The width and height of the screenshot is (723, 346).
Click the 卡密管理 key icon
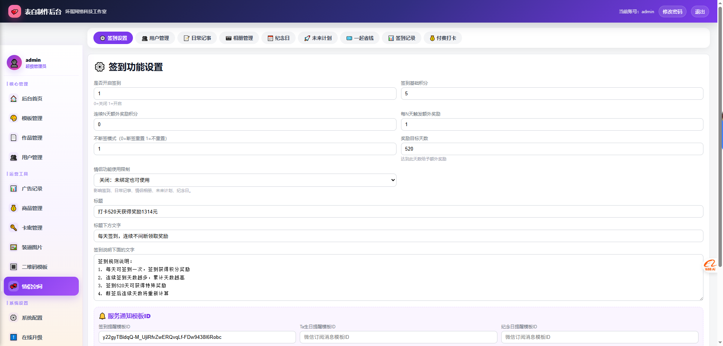(14, 228)
